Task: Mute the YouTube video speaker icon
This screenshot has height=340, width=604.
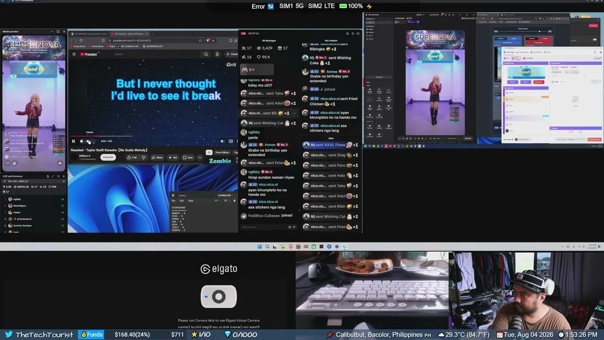Action: [82, 141]
